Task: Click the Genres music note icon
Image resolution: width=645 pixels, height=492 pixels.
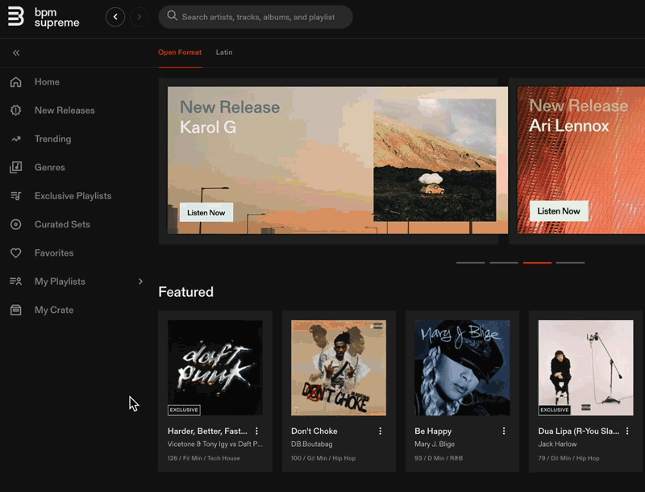Action: (x=15, y=168)
